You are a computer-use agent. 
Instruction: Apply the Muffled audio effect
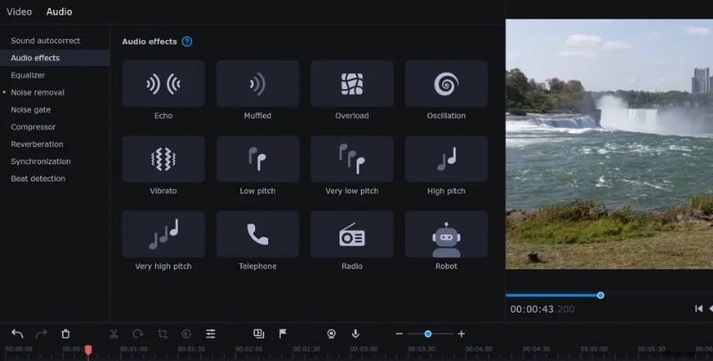click(x=258, y=84)
